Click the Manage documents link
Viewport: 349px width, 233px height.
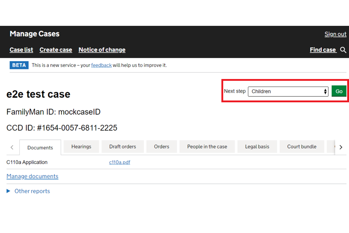32,176
